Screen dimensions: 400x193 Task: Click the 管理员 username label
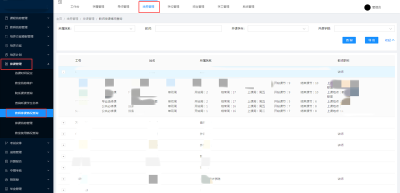(376, 7)
